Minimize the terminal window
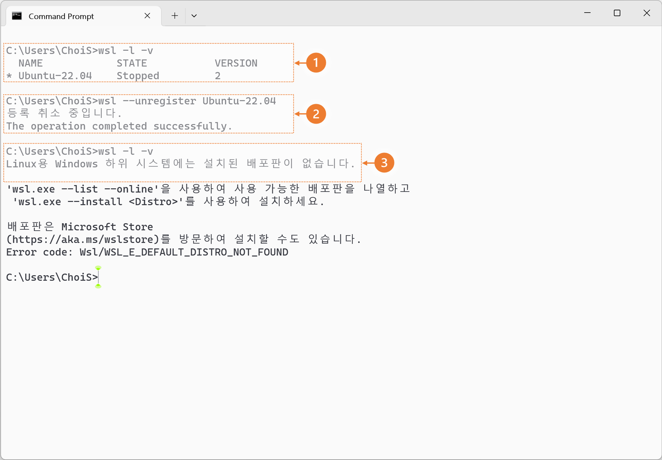Screen dimensions: 662x460 [587, 13]
